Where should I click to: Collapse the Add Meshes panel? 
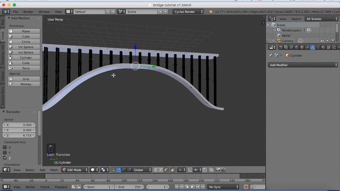coord(9,18)
